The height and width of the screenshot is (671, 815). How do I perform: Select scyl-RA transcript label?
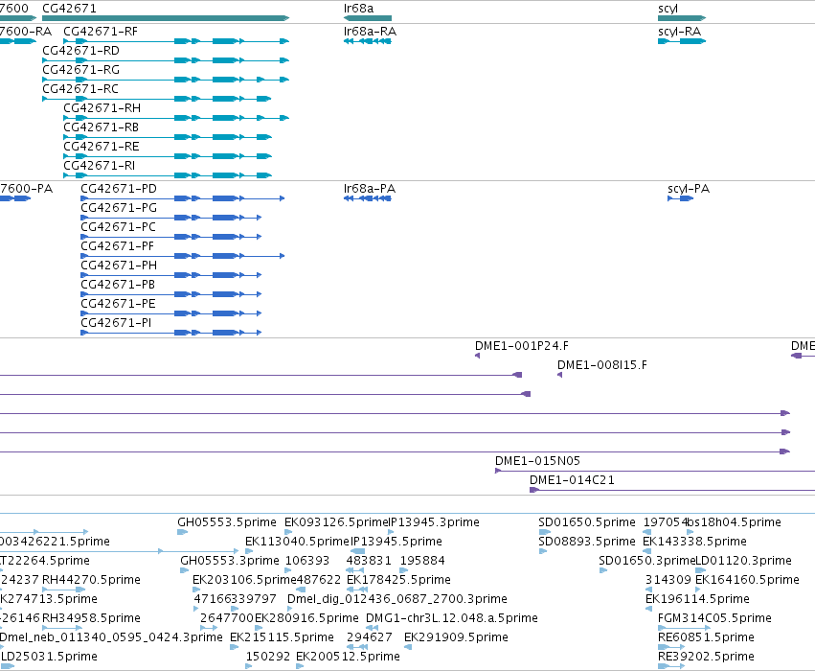(x=679, y=32)
